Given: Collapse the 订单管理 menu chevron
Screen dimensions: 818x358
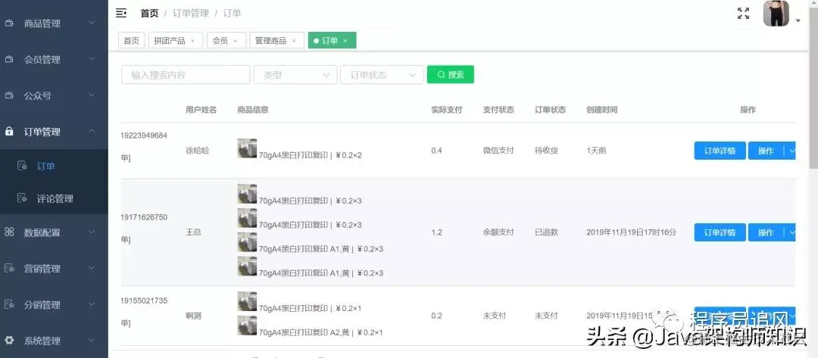Looking at the screenshot, I should 92,132.
